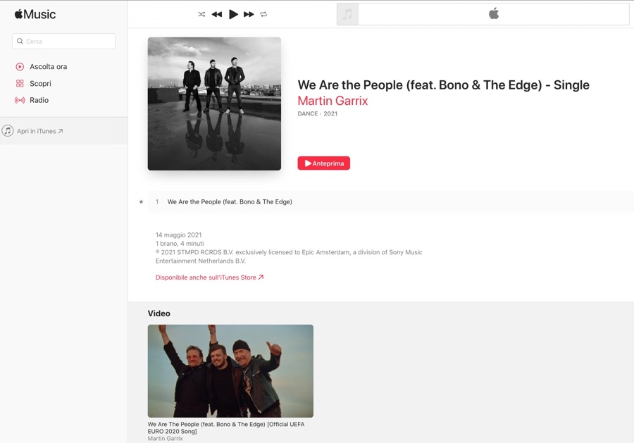
Task: Focus the Cerca search field
Action: (63, 42)
